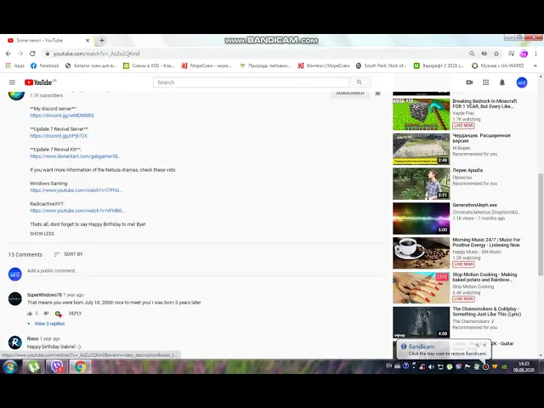Image resolution: width=544 pixels, height=408 pixels.
Task: Click the red Bandicam tray icon
Action: click(485, 366)
